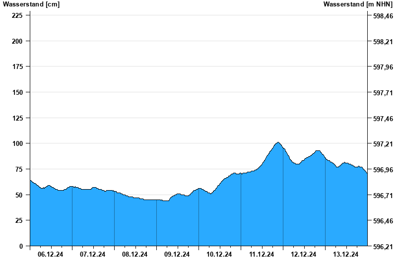Click the lowest water level point on 09.12.24

point(166,201)
